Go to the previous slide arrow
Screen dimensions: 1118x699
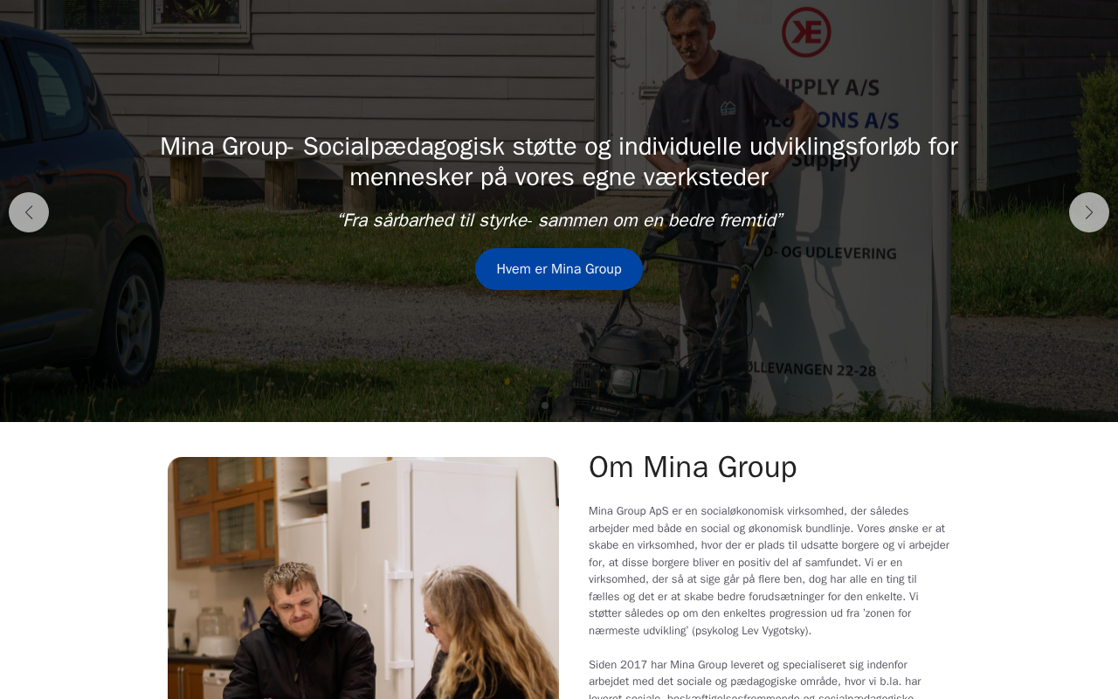(29, 212)
